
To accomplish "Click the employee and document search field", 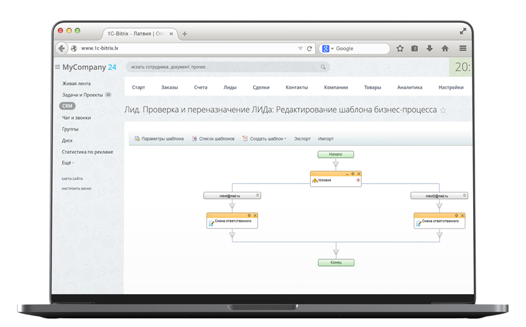I will pos(224,67).
